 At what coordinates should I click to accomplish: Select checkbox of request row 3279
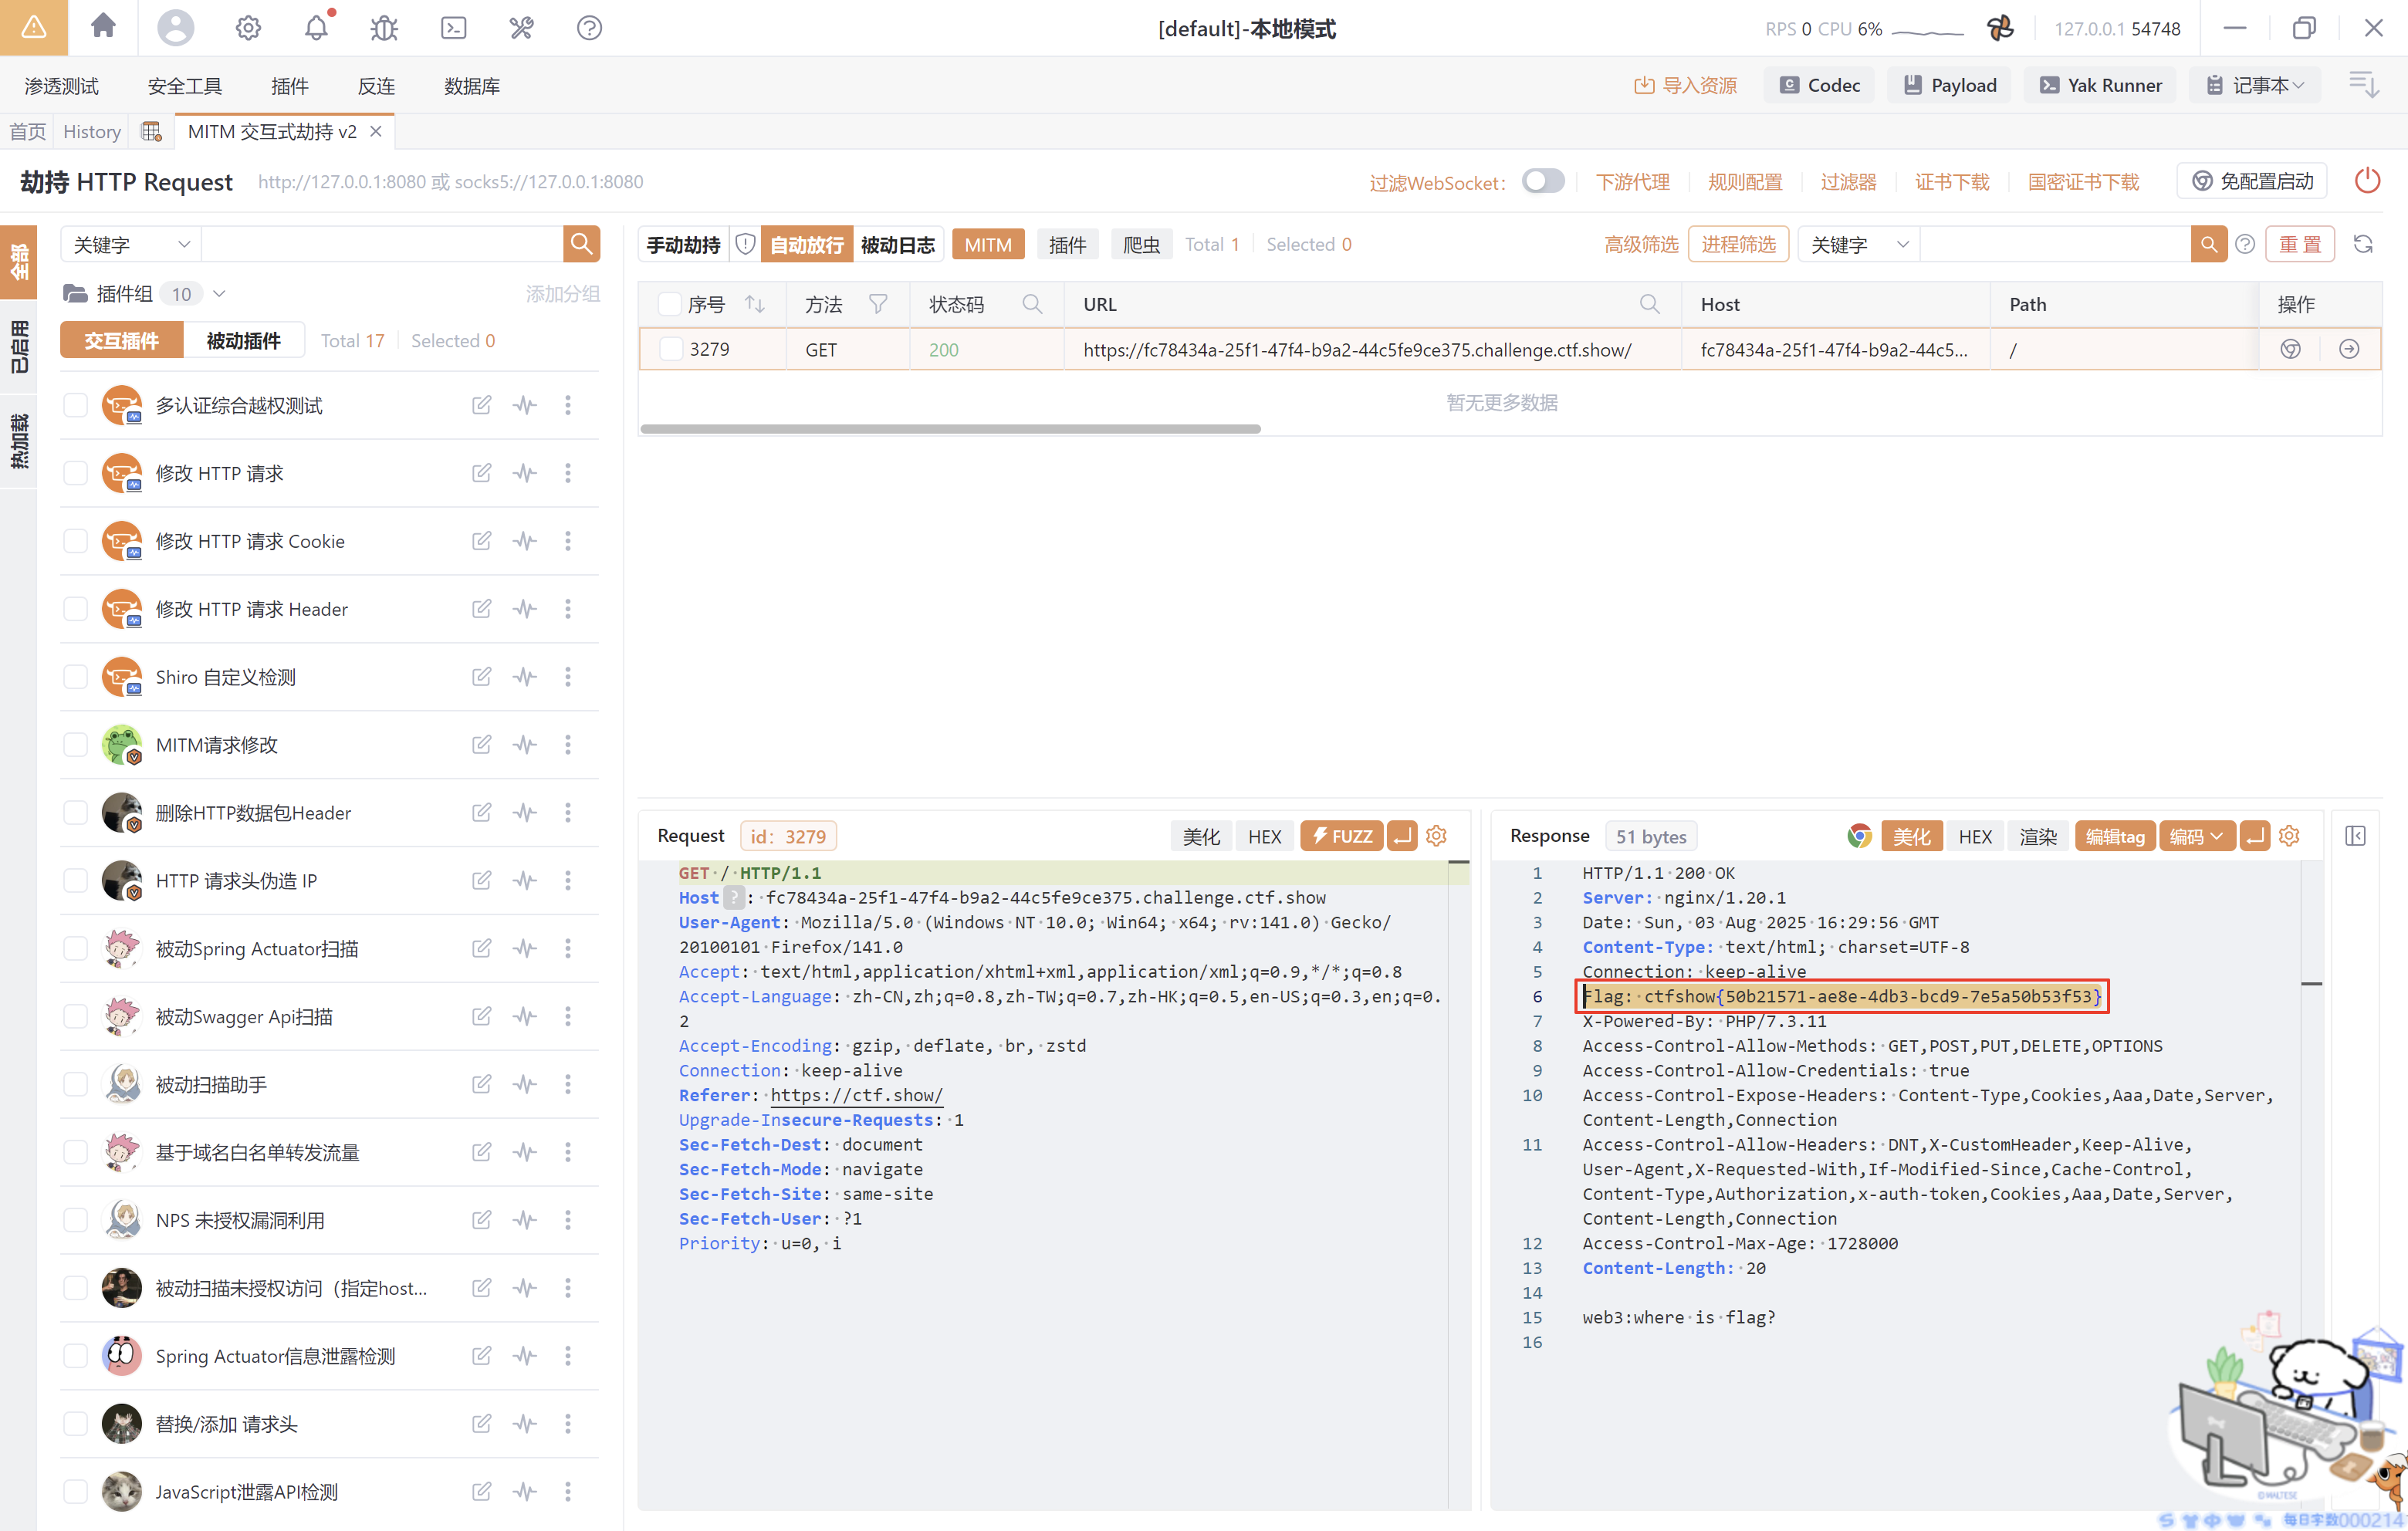671,349
